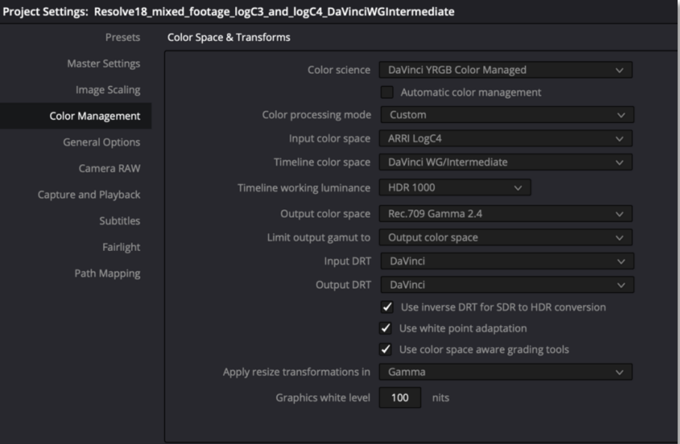
Task: Select Path Mapping in the sidebar
Action: pos(108,273)
